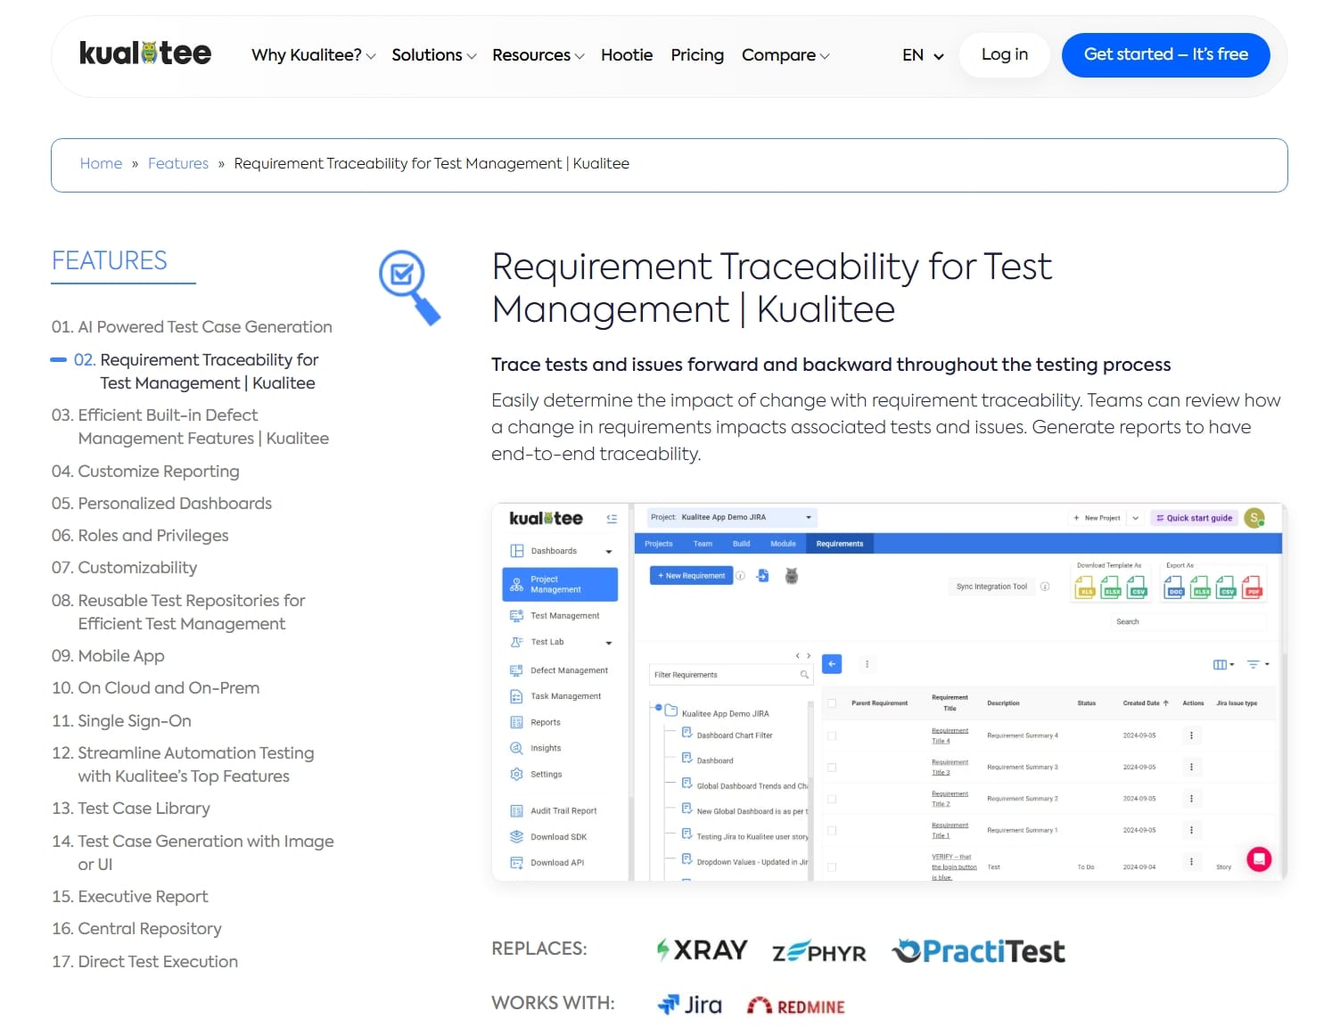Go to Home in the breadcrumb
The height and width of the screenshot is (1035, 1340).
[x=101, y=164]
